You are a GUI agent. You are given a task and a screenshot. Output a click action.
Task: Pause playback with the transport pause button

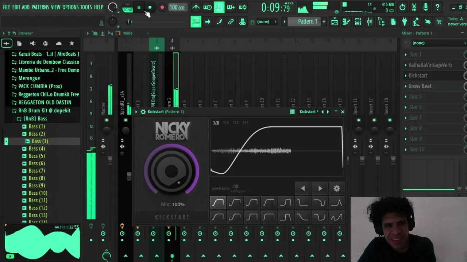coord(139,7)
